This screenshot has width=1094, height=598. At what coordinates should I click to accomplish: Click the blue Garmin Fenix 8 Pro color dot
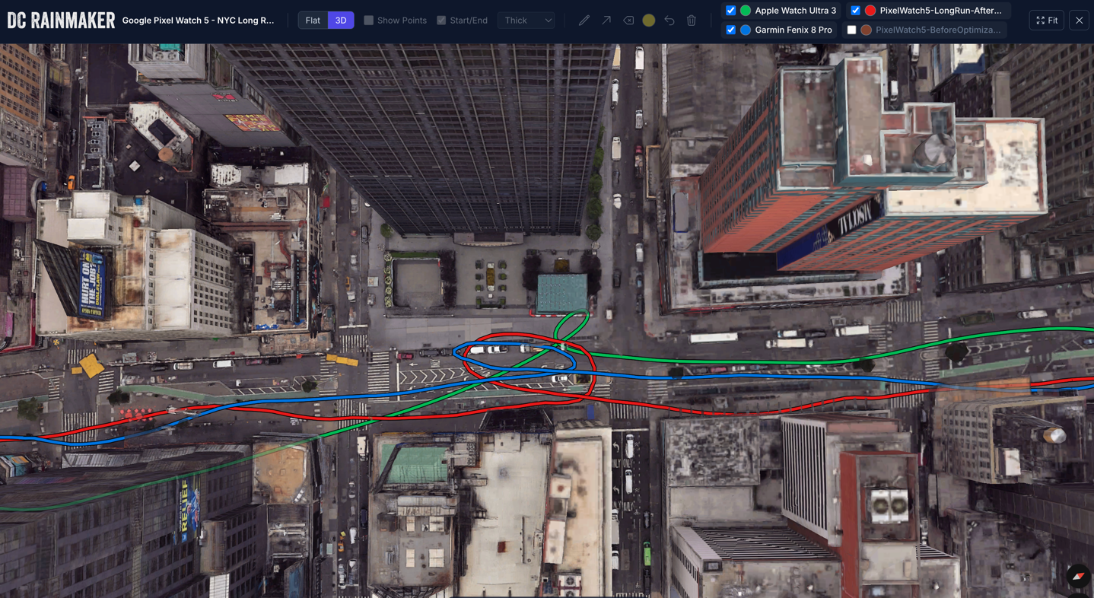[x=746, y=30]
